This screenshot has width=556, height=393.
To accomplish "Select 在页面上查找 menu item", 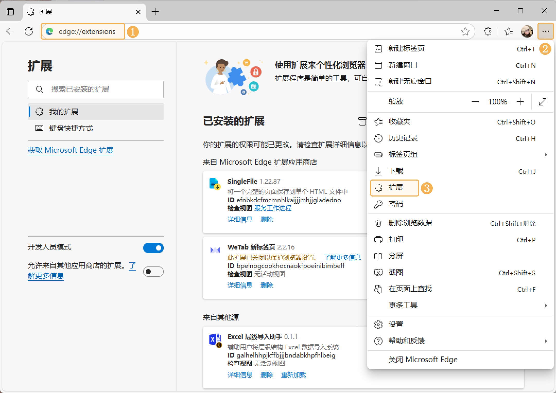I will pos(460,289).
